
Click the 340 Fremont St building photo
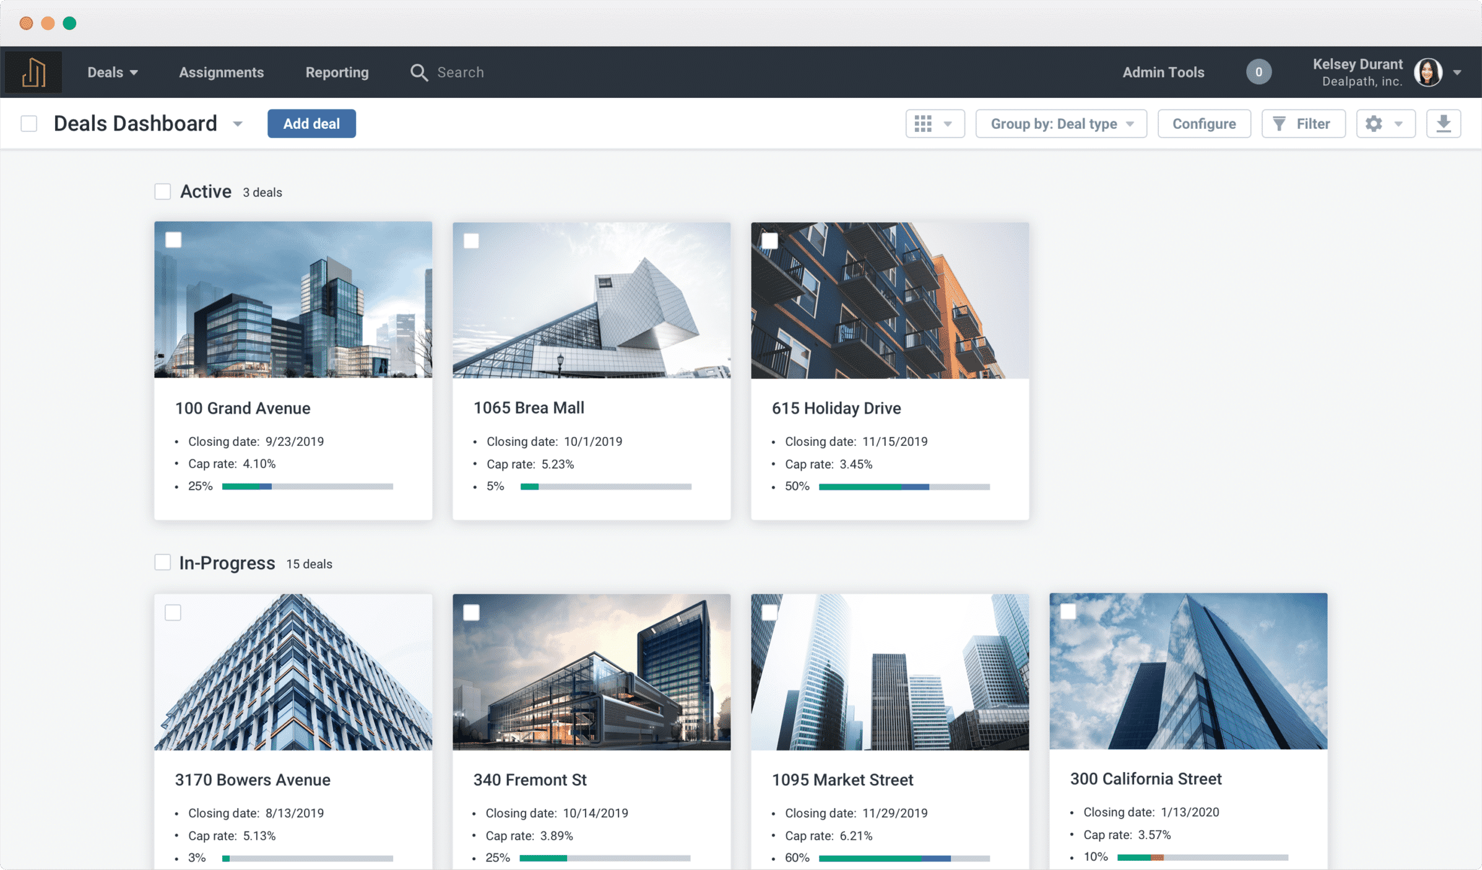(x=592, y=672)
